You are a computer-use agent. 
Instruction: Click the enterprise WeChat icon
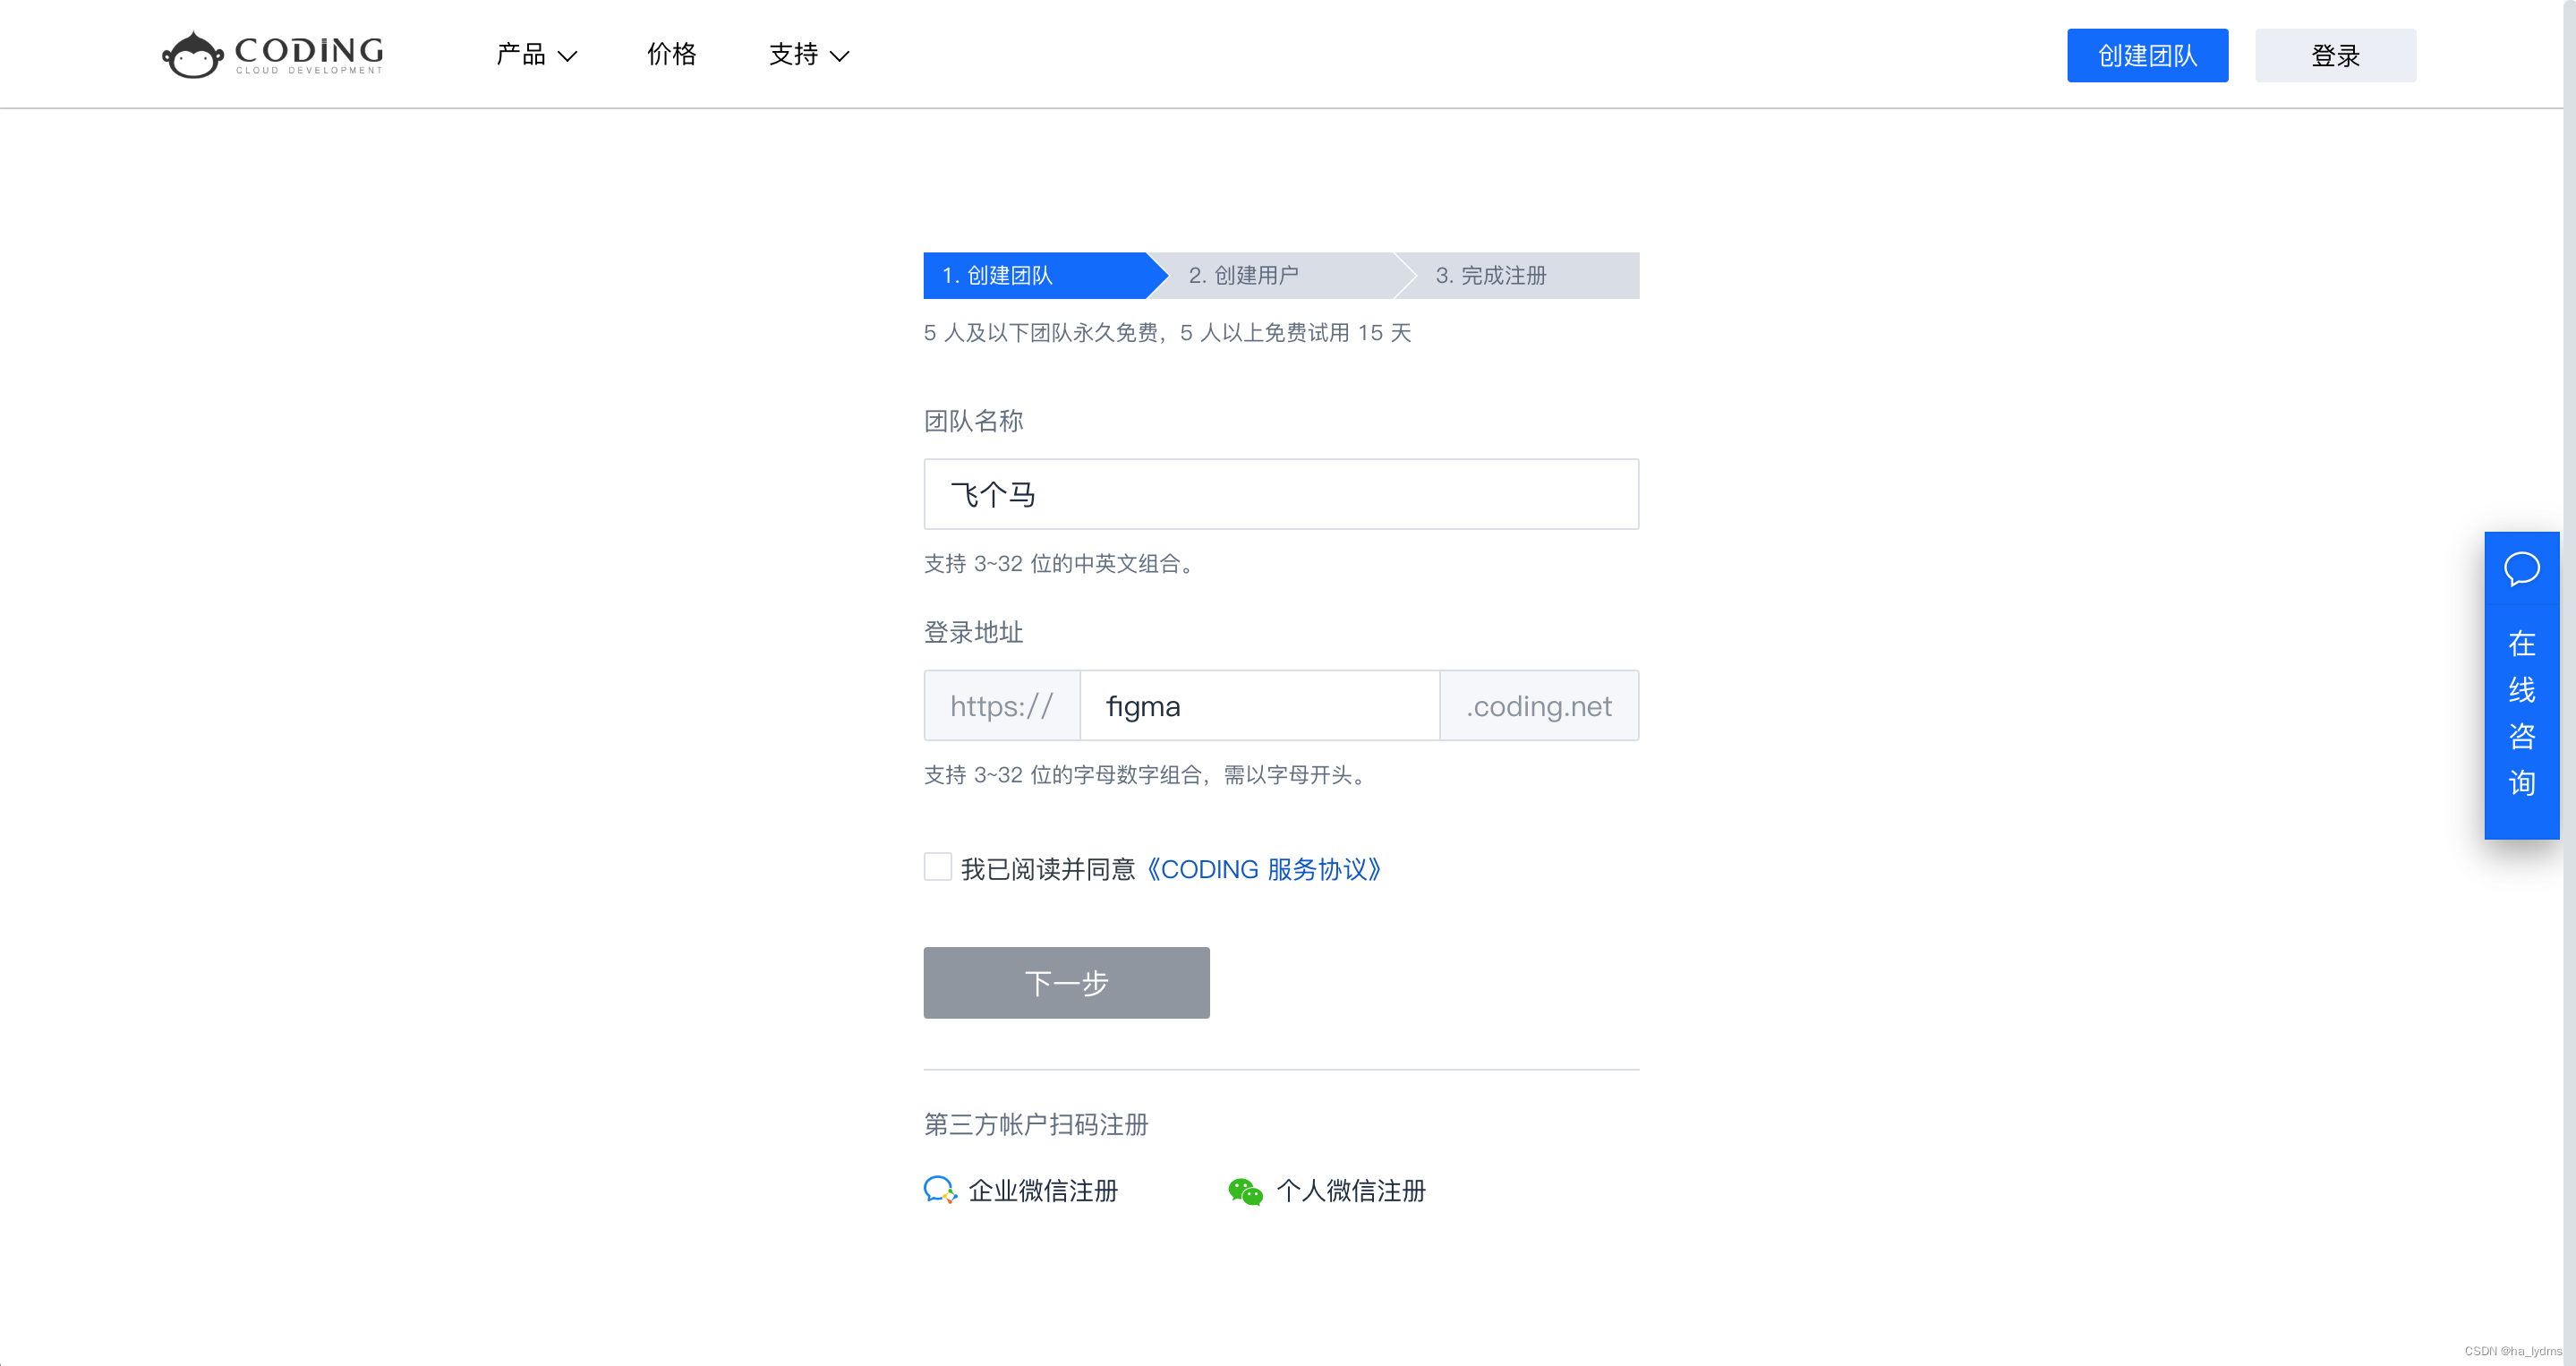click(939, 1190)
